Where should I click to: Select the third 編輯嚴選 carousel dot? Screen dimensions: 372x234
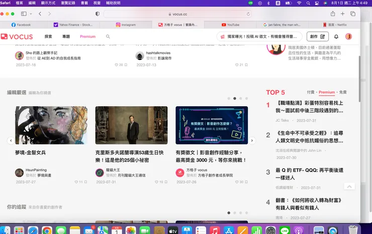point(241,98)
